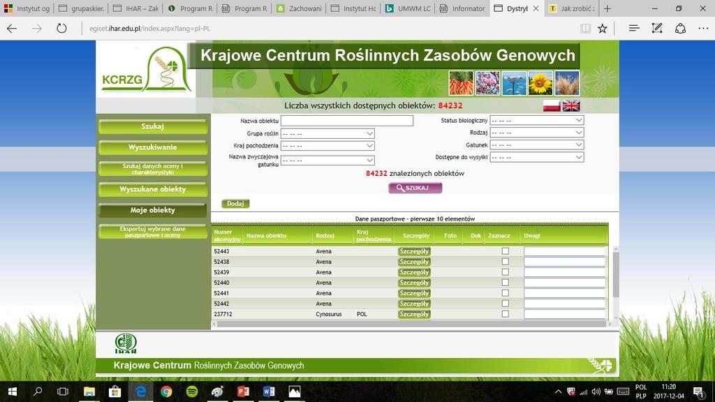The height and width of the screenshot is (402, 715).
Task: Click the horizontal scrollbar of results table
Action: pos(411,324)
